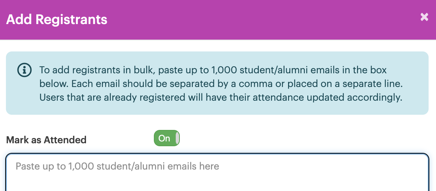Click the Mark as Attended label
This screenshot has width=436, height=191.
tap(46, 140)
